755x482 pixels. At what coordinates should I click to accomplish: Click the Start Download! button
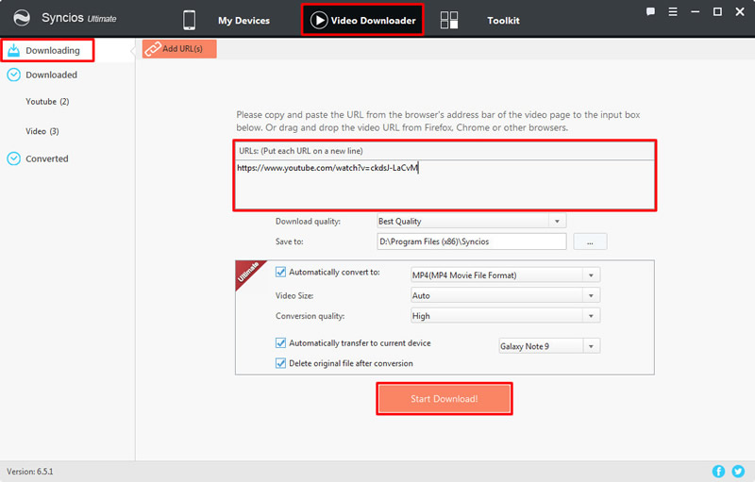tap(444, 398)
